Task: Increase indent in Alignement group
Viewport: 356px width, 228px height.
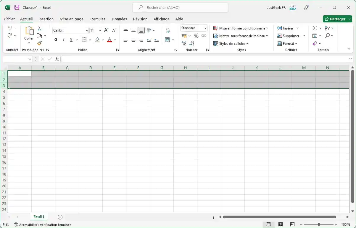Action: coord(157,40)
